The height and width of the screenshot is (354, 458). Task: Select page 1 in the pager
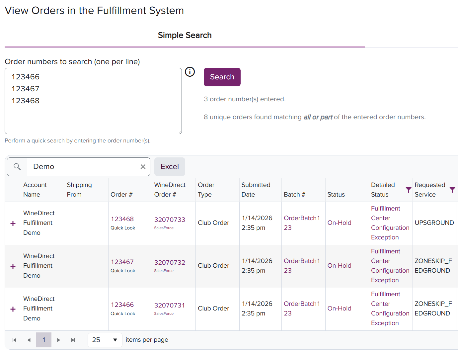44,340
